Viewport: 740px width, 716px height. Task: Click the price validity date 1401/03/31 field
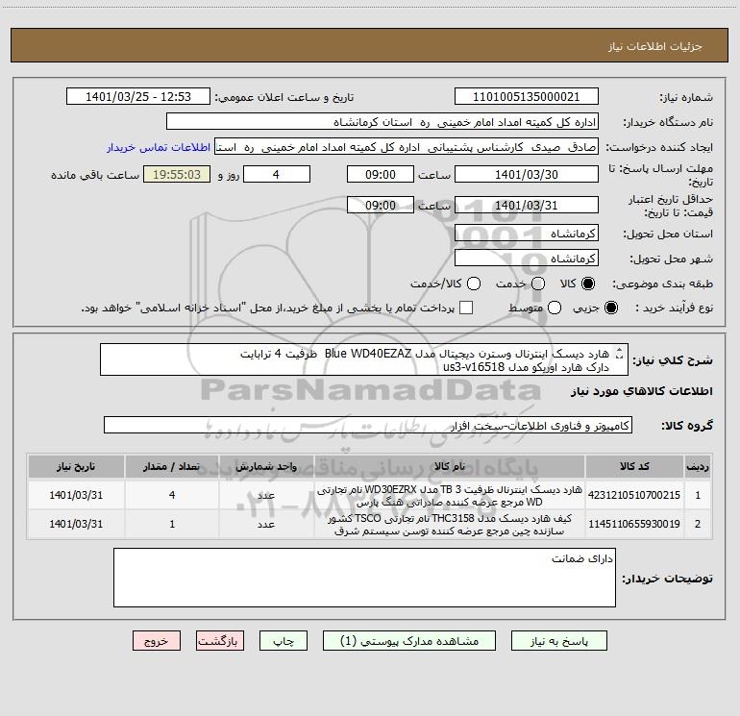click(x=527, y=205)
